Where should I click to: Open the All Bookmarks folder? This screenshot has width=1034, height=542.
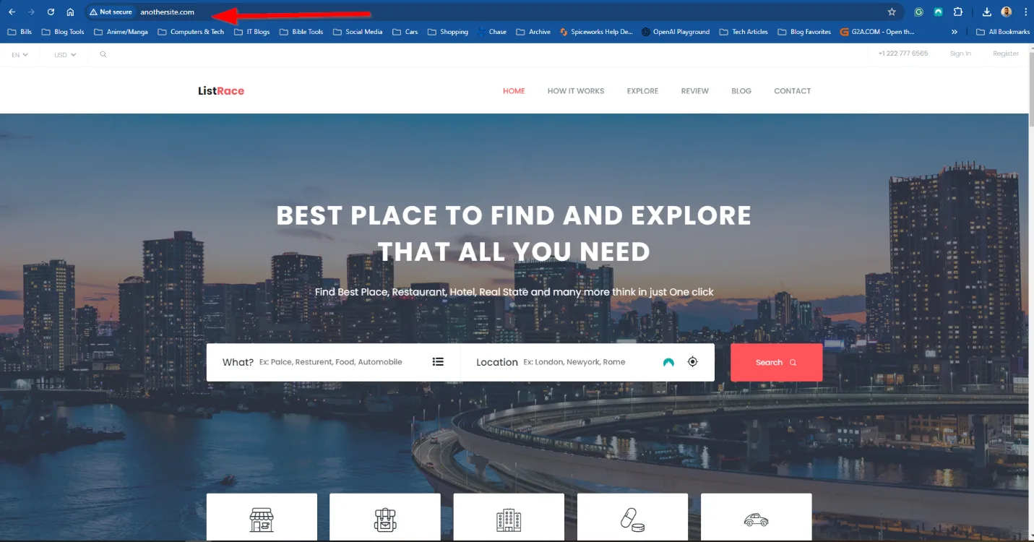(1003, 32)
